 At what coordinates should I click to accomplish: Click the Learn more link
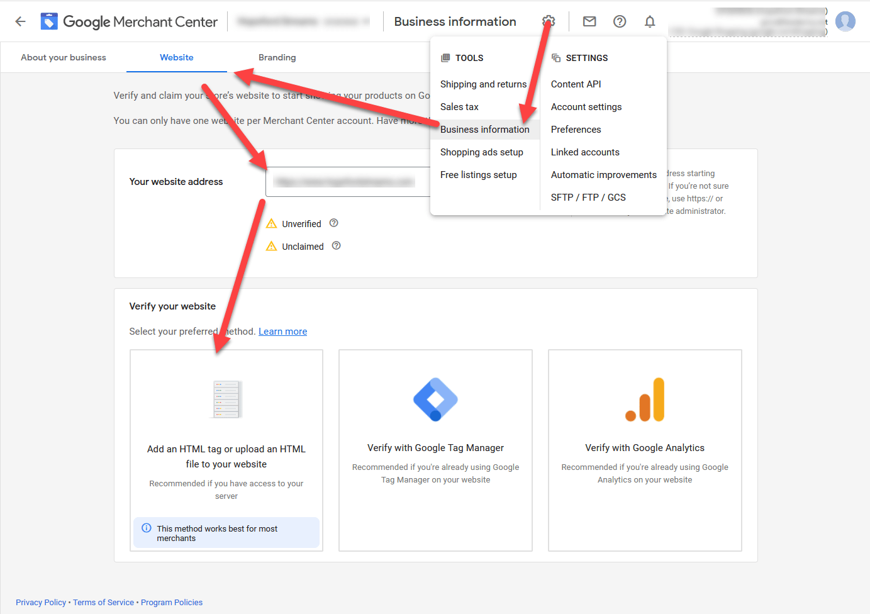(x=282, y=331)
